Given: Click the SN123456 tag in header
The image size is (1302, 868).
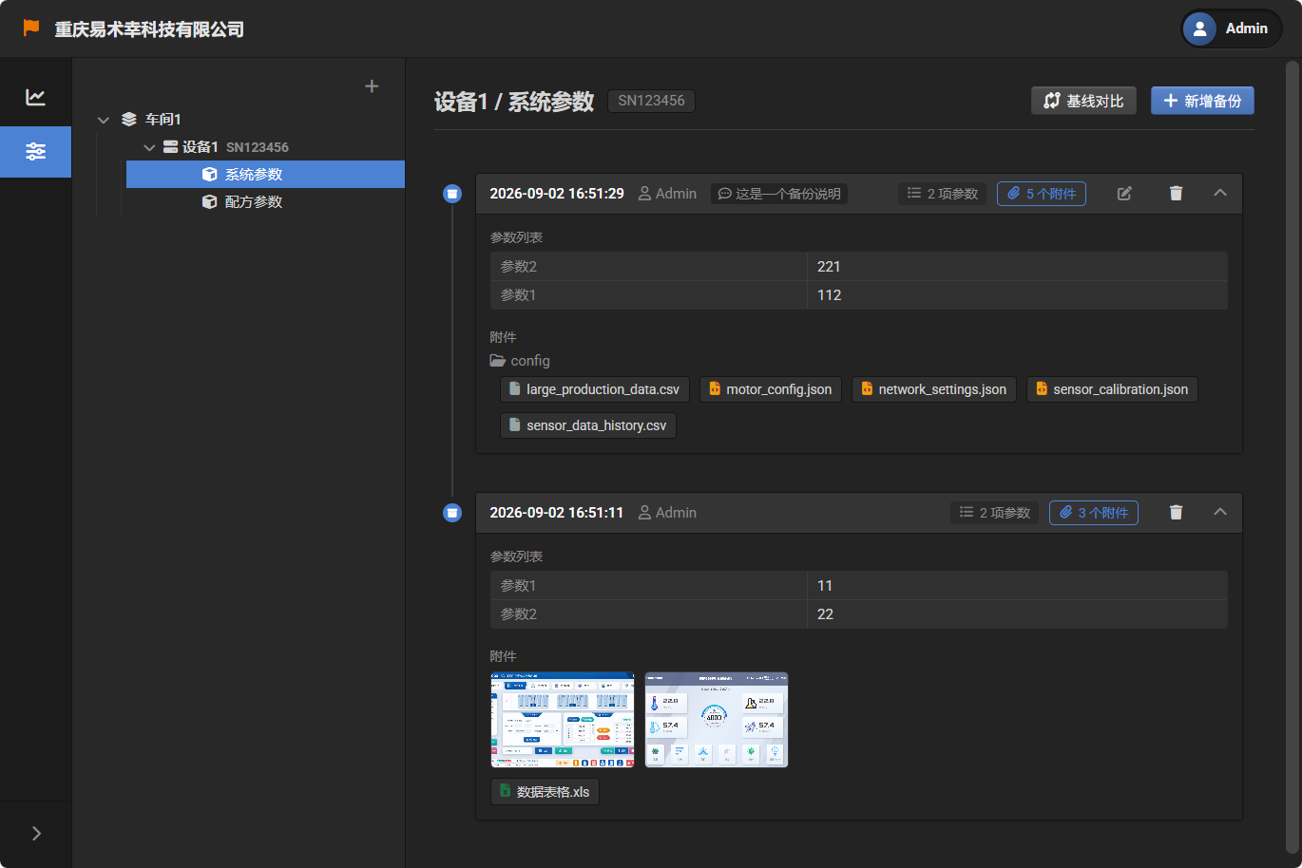Looking at the screenshot, I should click(x=651, y=101).
